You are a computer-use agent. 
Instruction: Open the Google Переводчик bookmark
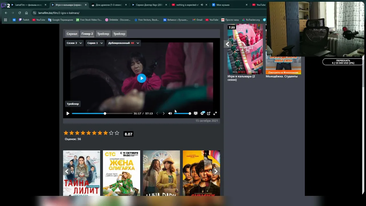pos(61,20)
